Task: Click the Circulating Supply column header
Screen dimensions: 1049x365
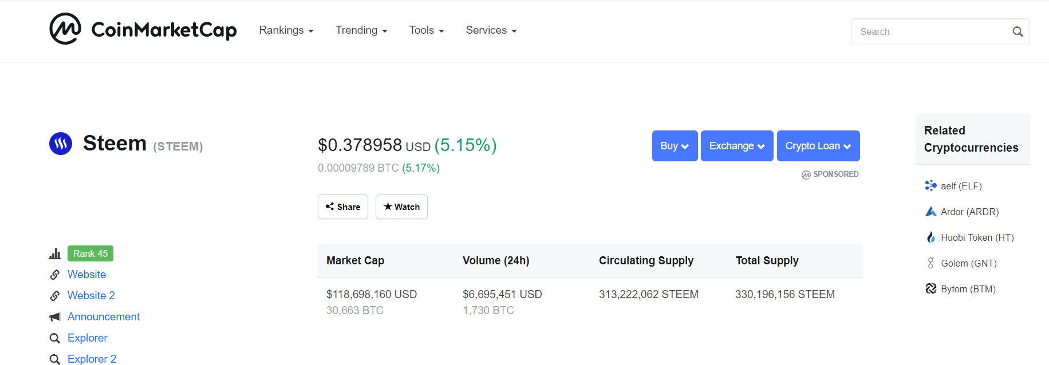Action: pos(646,261)
